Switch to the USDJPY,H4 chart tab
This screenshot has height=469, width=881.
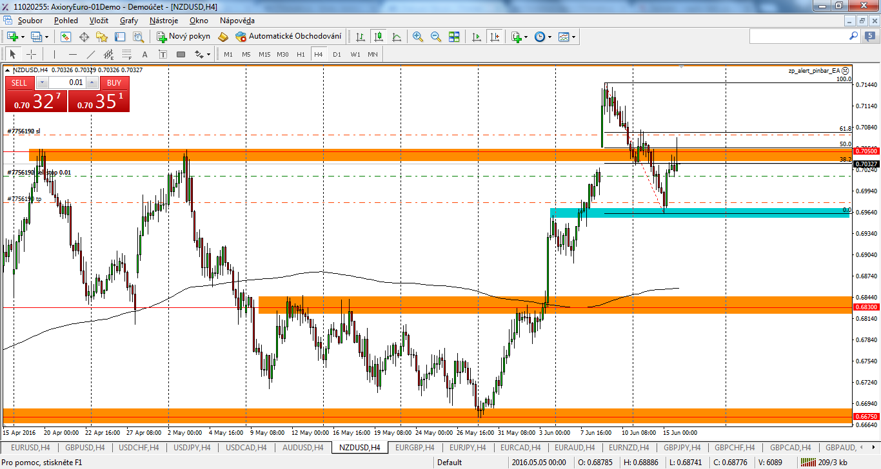pos(192,447)
